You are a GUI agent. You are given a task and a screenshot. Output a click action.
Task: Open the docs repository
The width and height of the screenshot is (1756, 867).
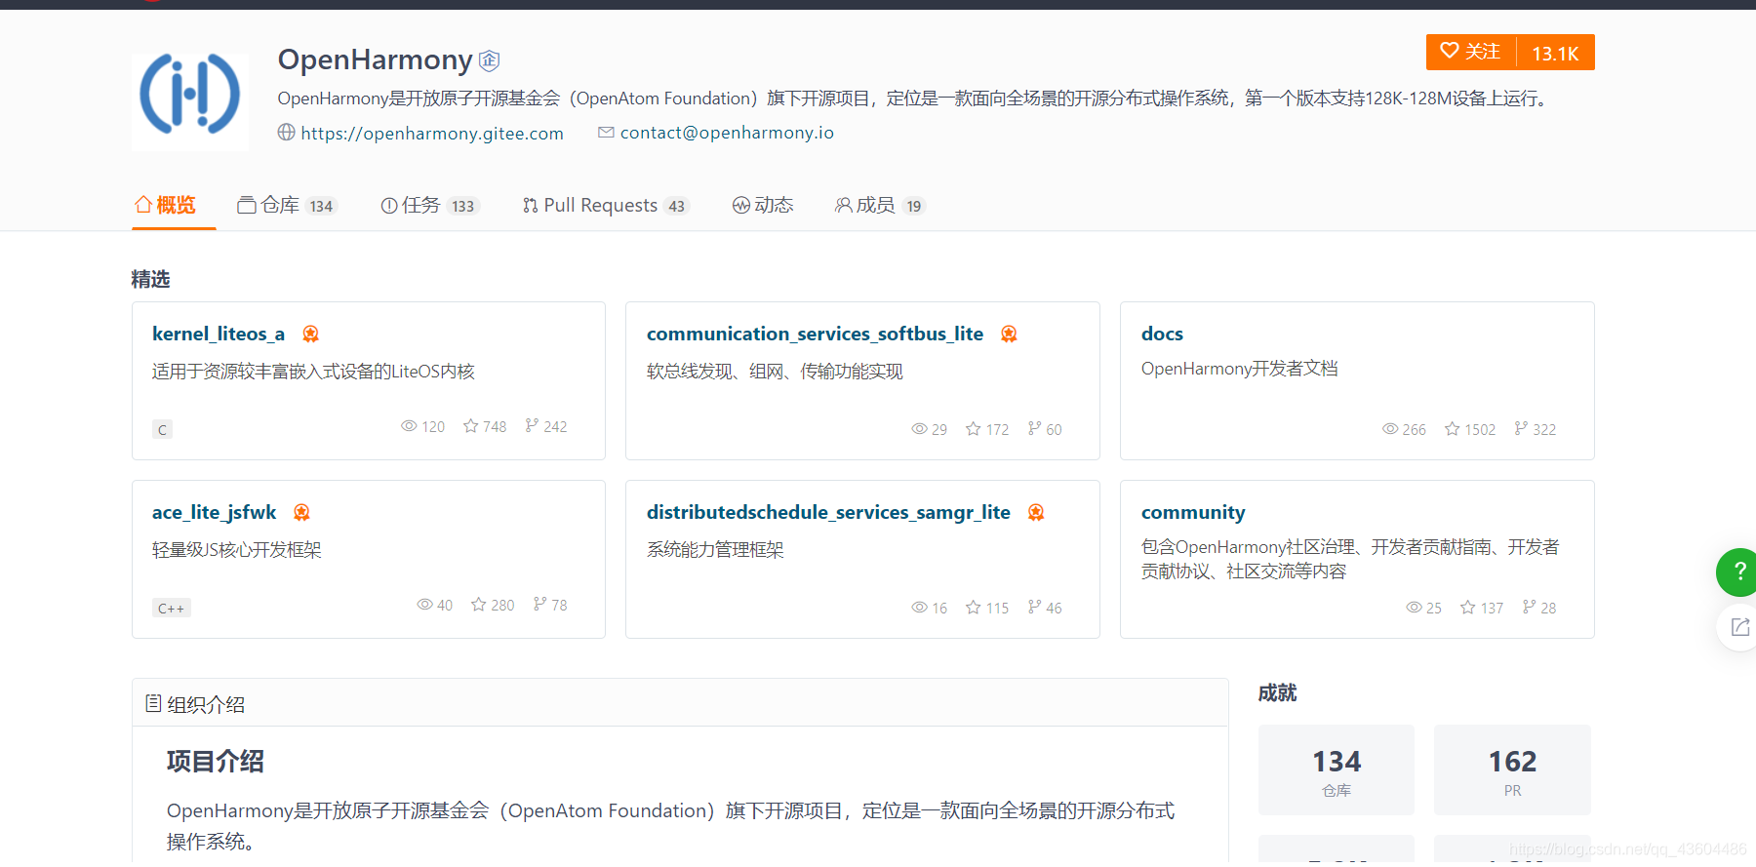click(1162, 334)
